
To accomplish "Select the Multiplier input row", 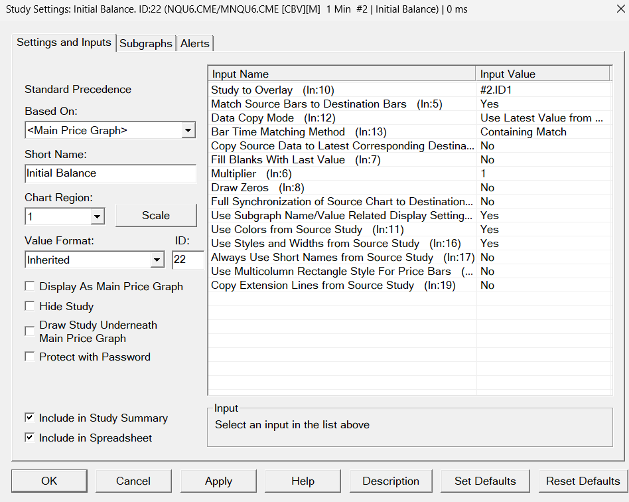I will click(410, 173).
